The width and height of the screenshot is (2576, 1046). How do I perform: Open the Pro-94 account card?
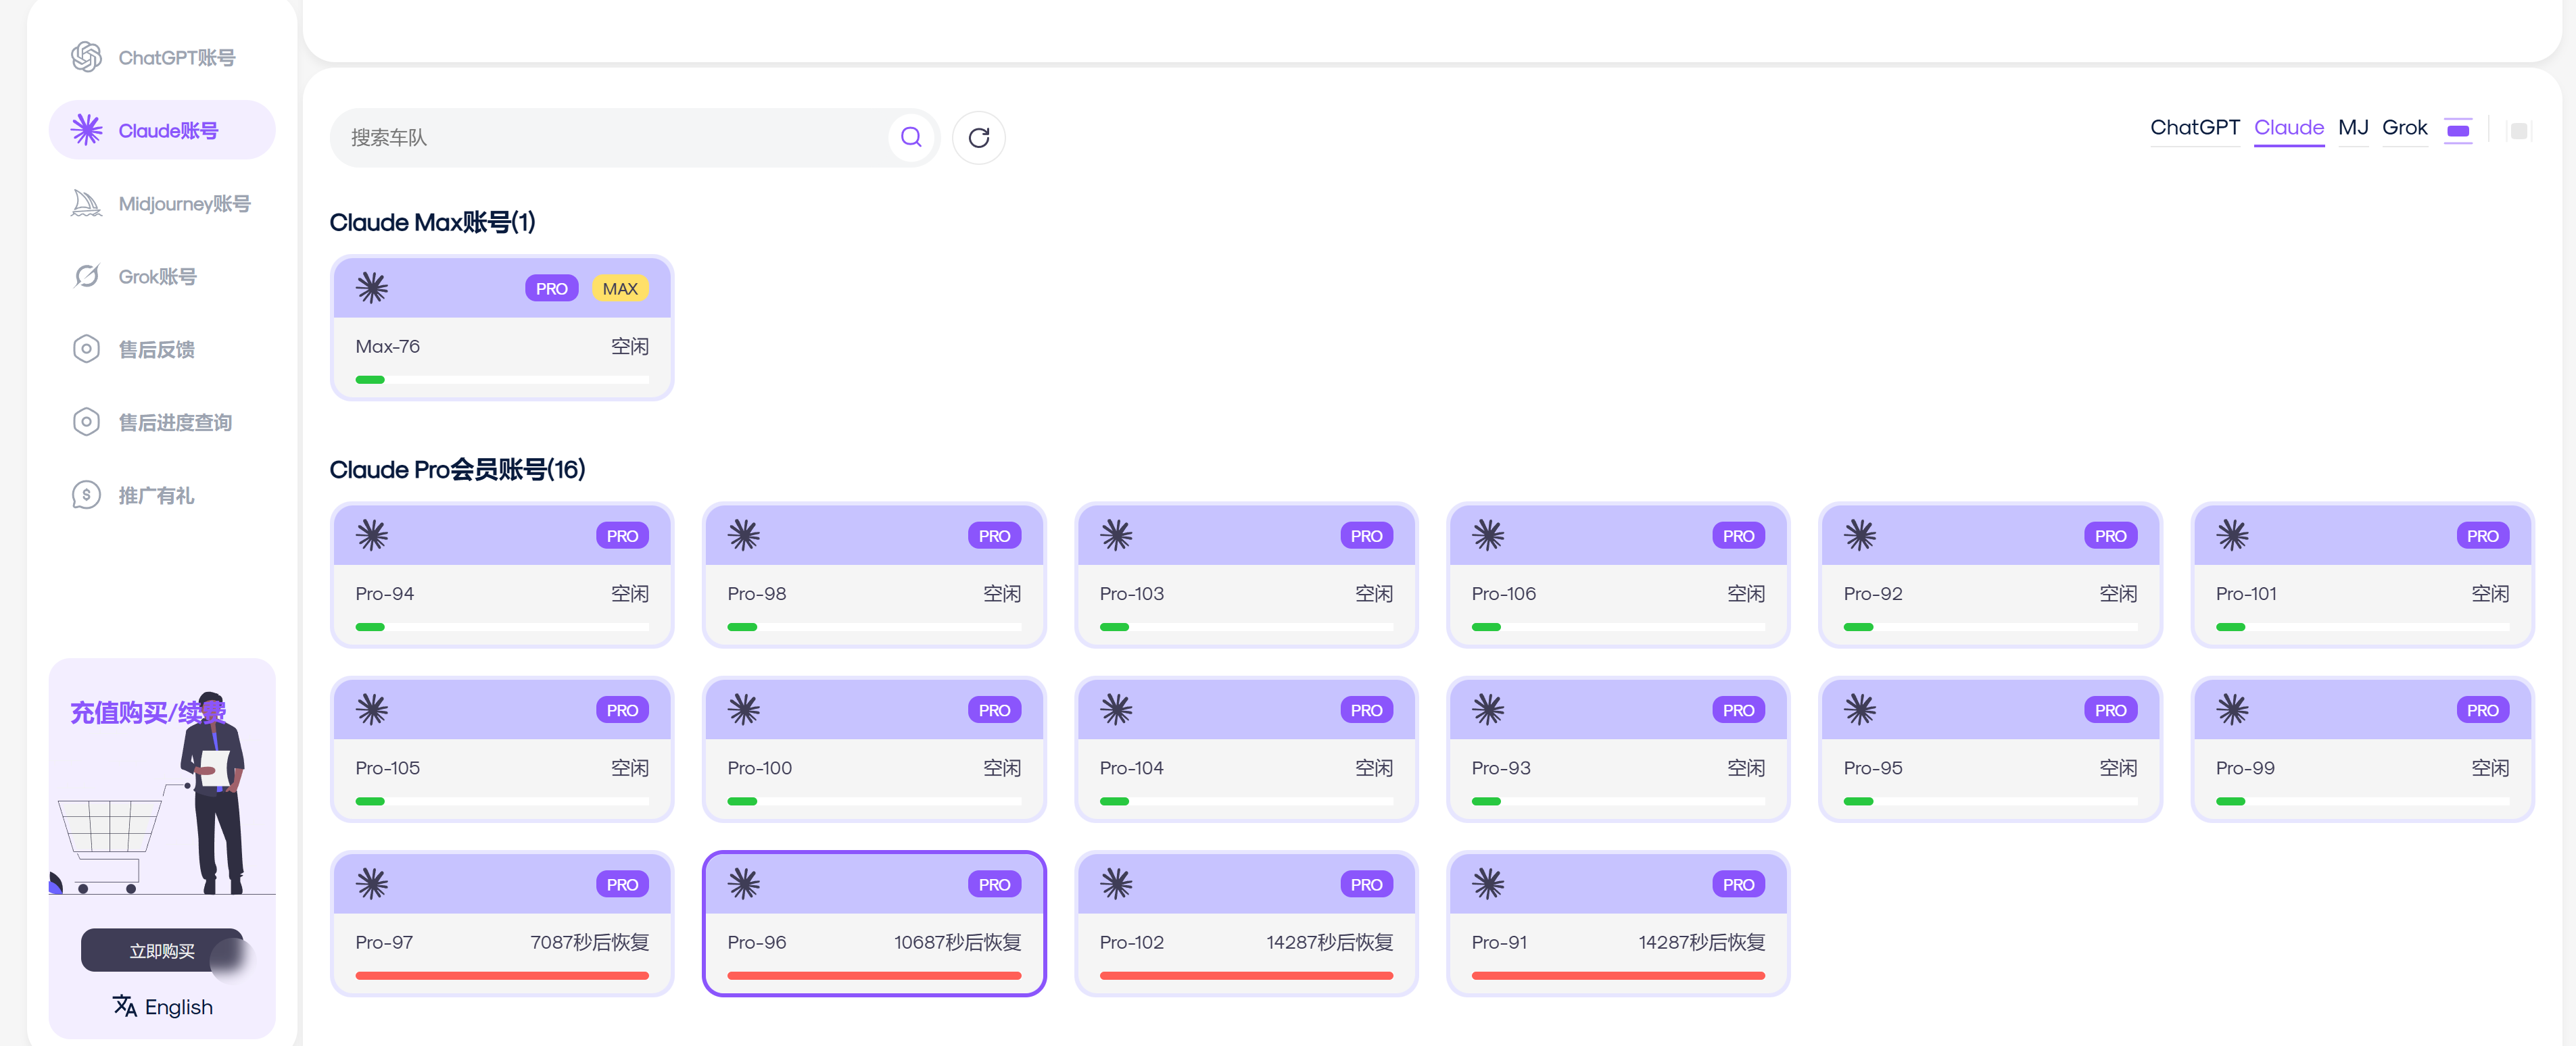502,576
